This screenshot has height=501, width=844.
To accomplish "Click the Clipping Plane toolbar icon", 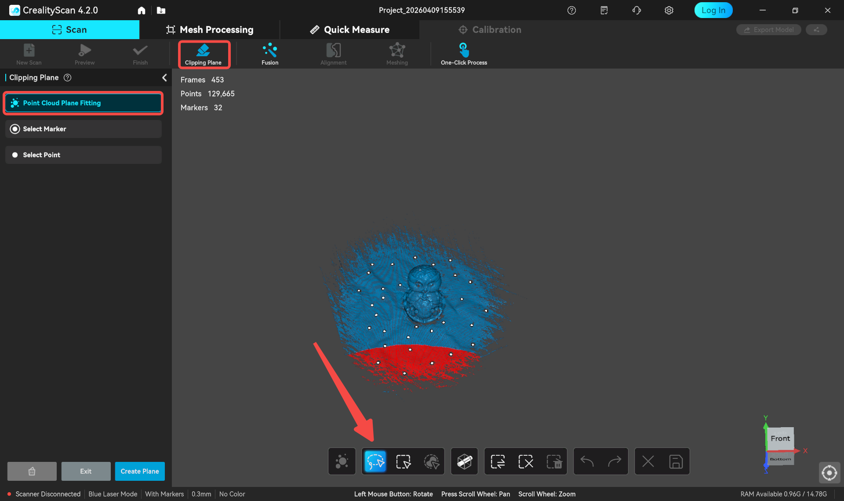I will (203, 54).
